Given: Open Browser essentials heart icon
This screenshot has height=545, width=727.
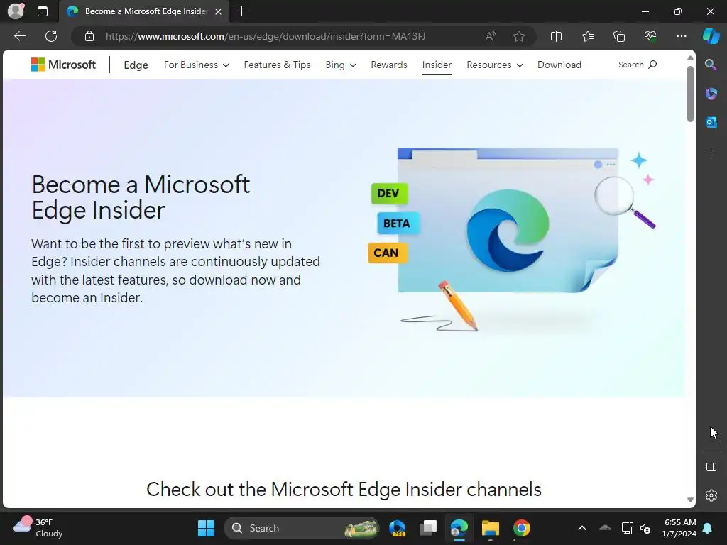Looking at the screenshot, I should pyautogui.click(x=650, y=36).
